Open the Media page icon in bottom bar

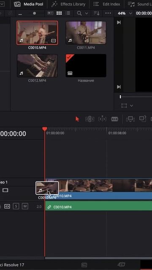84,265
